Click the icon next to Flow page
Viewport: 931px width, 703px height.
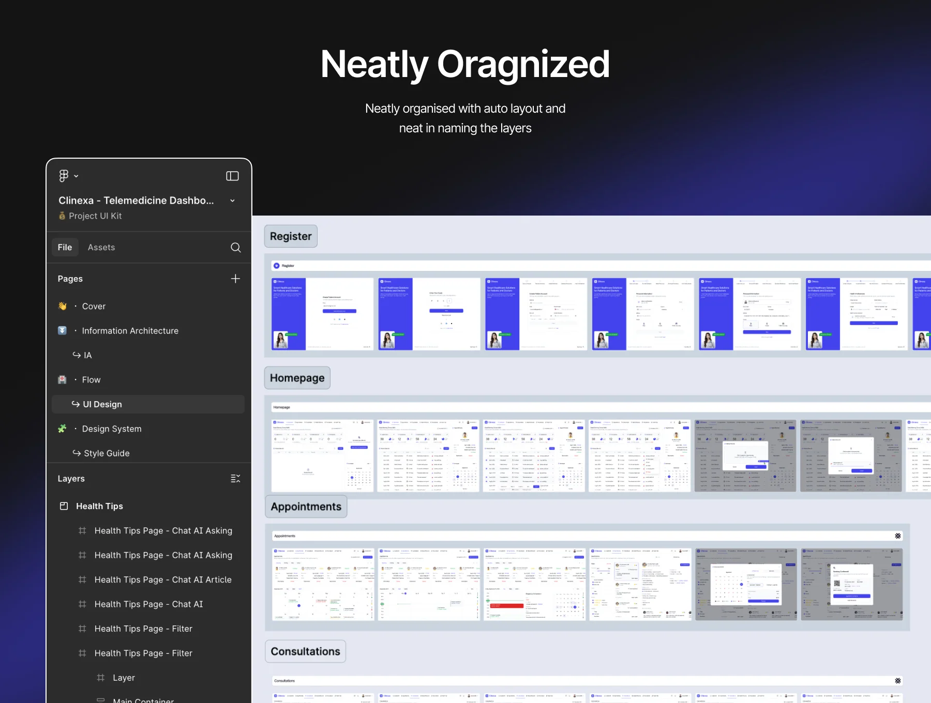(x=62, y=380)
